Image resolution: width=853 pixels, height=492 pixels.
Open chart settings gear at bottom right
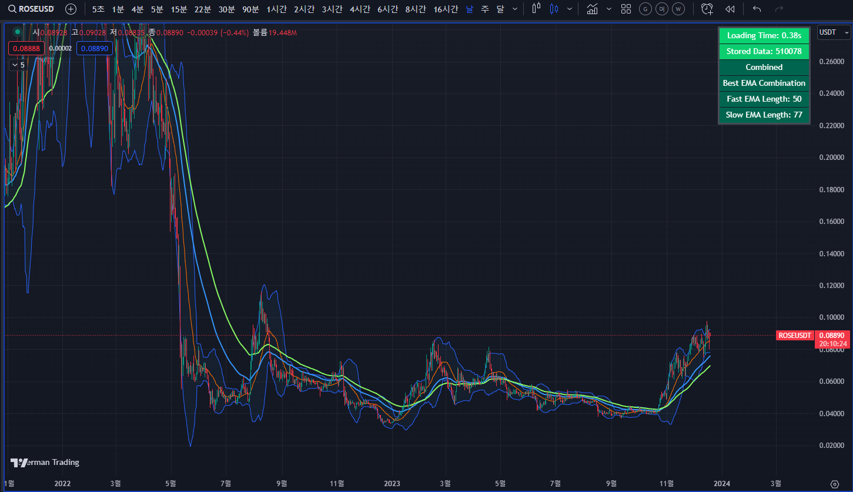click(834, 484)
